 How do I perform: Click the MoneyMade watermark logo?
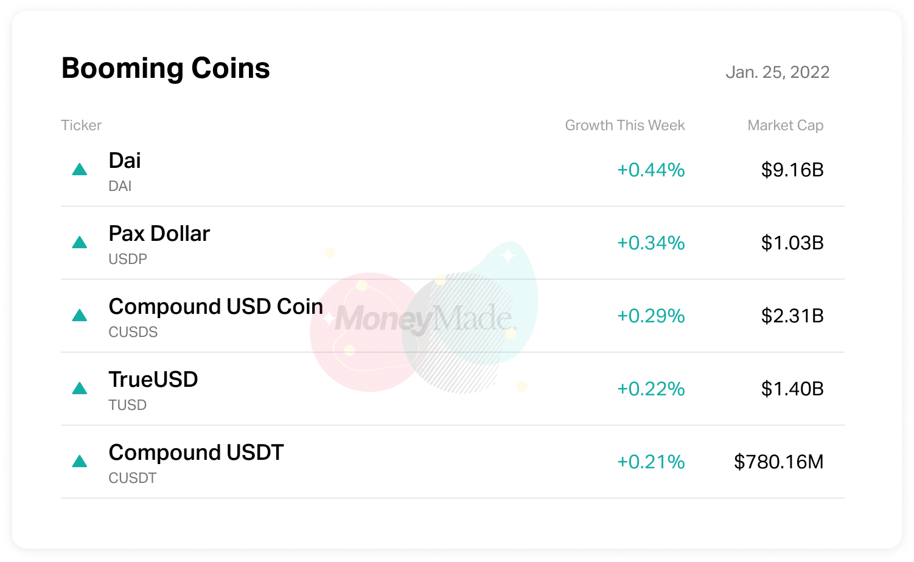425,318
